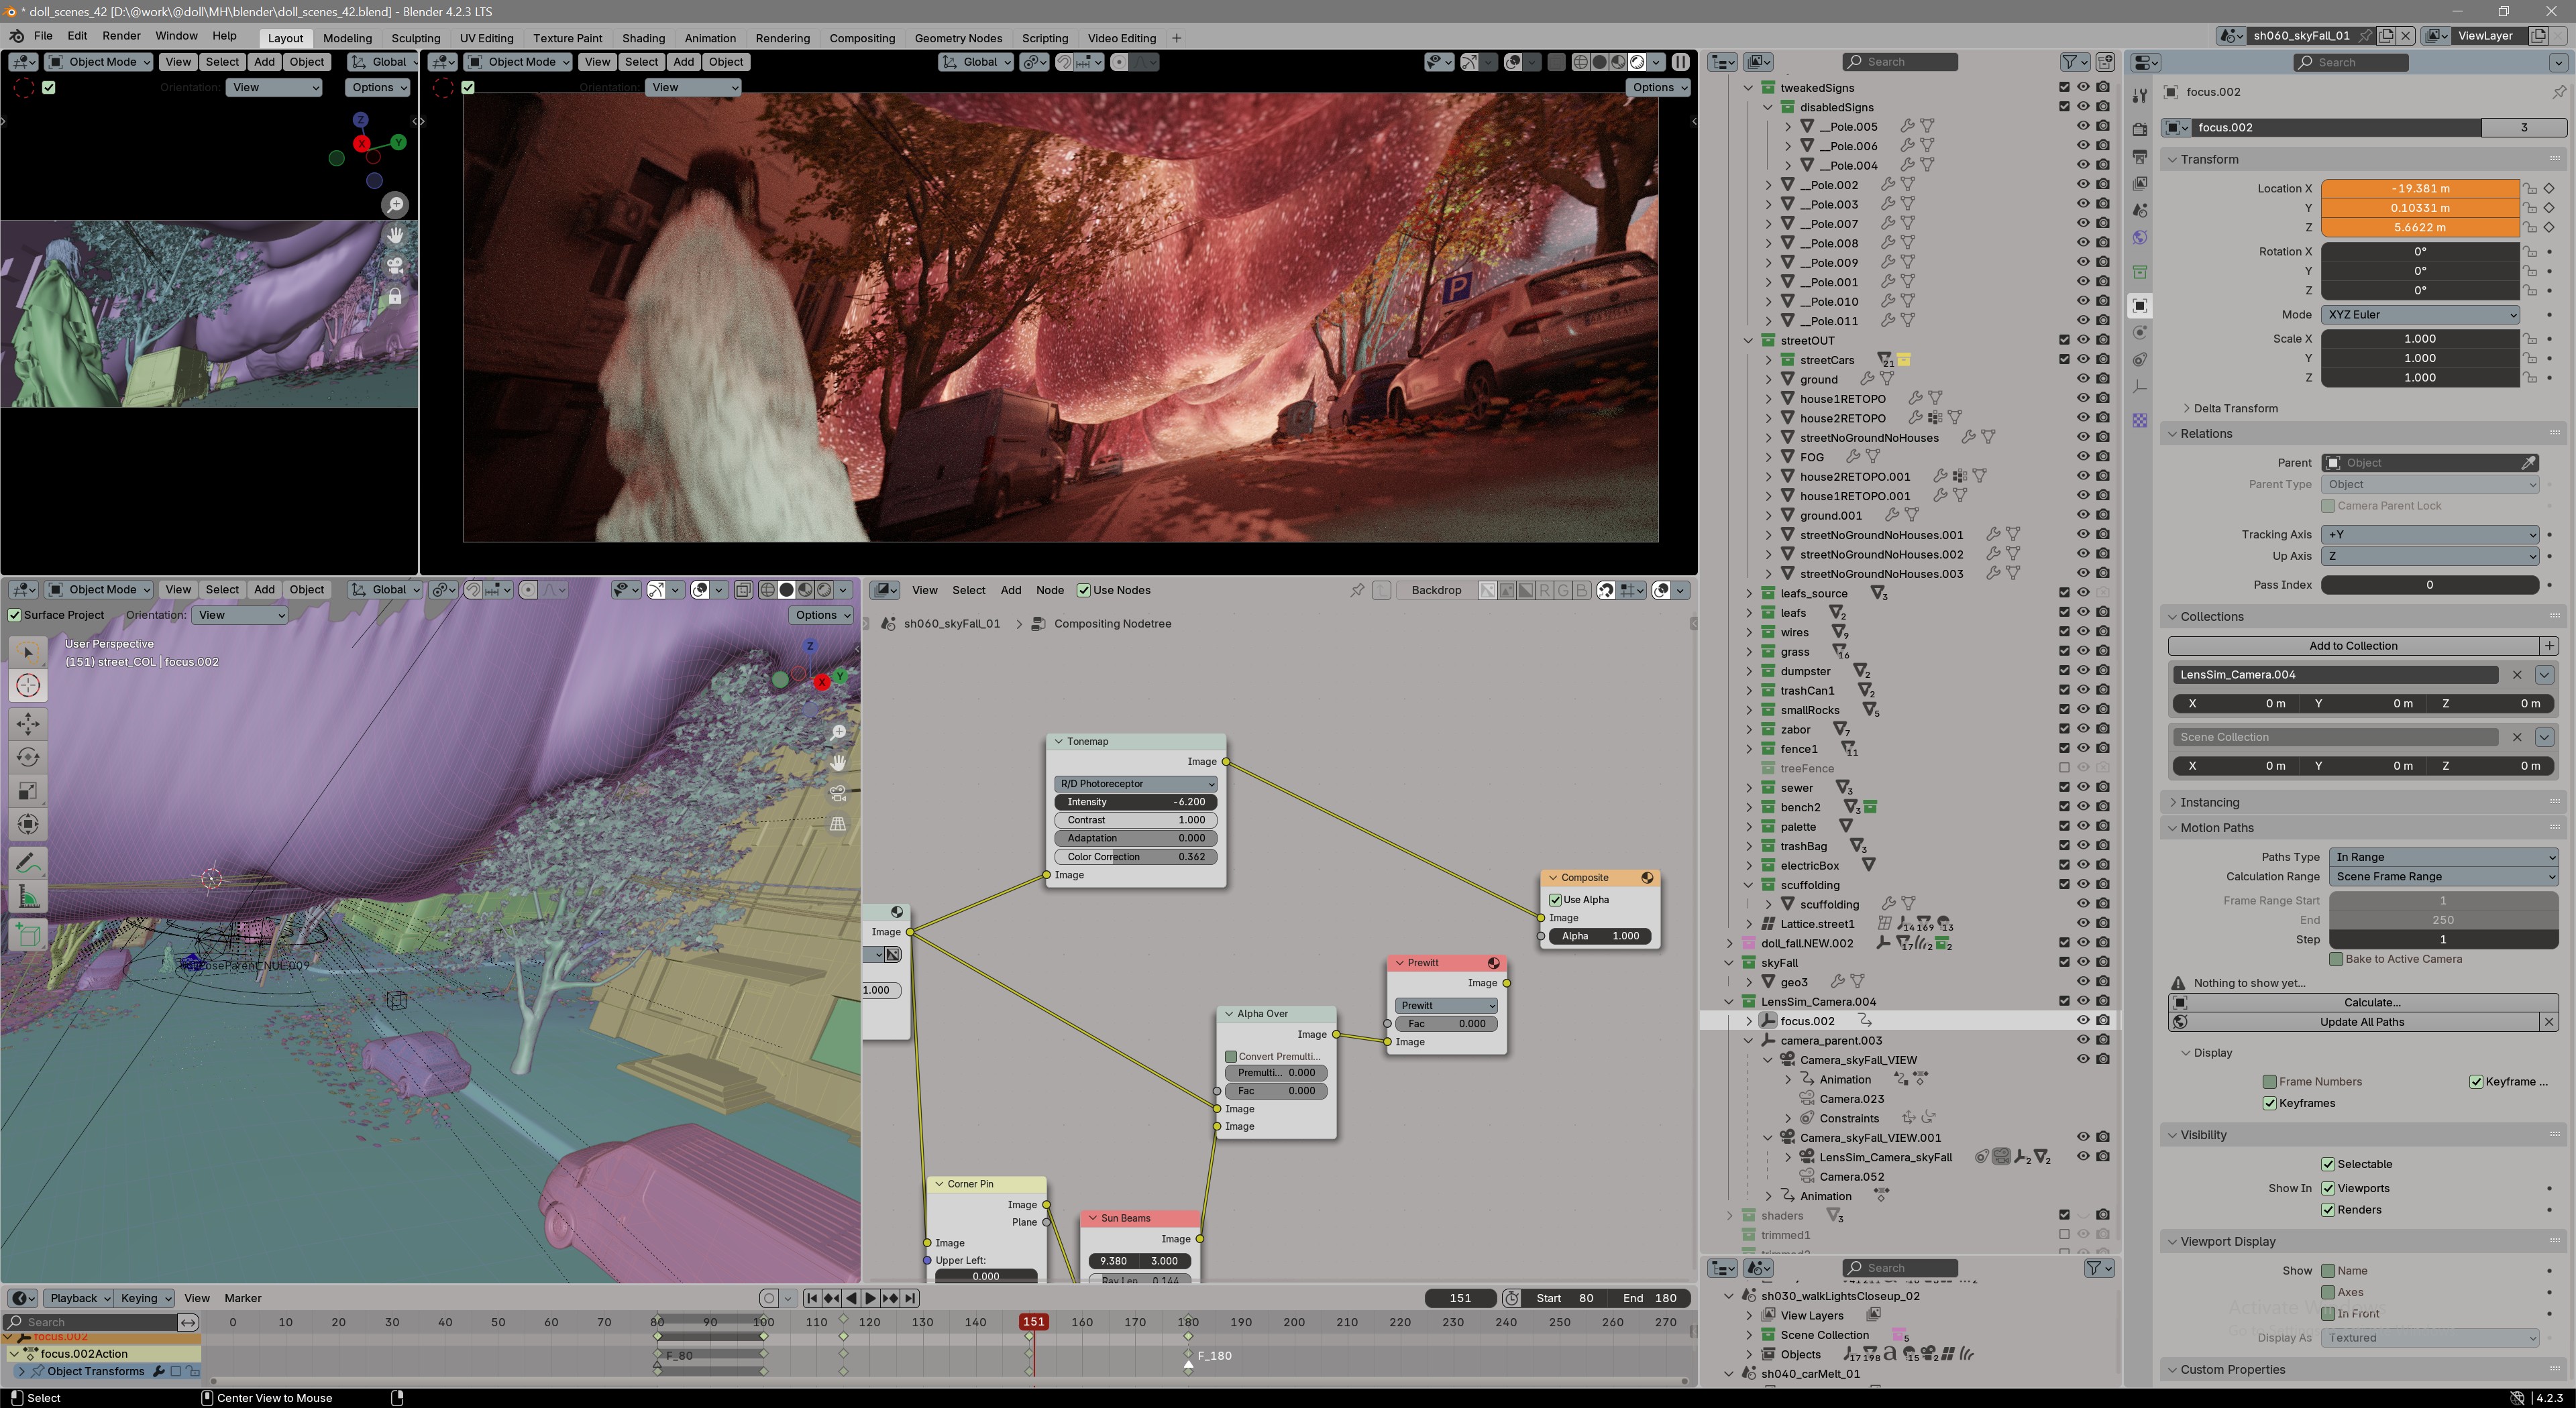Open the Physics properties tab
Image resolution: width=2576 pixels, height=1408 pixels.
tap(2140, 333)
